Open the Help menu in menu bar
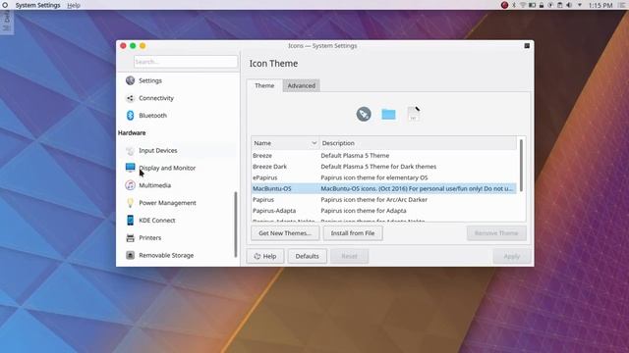The height and width of the screenshot is (353, 629). pyautogui.click(x=74, y=5)
